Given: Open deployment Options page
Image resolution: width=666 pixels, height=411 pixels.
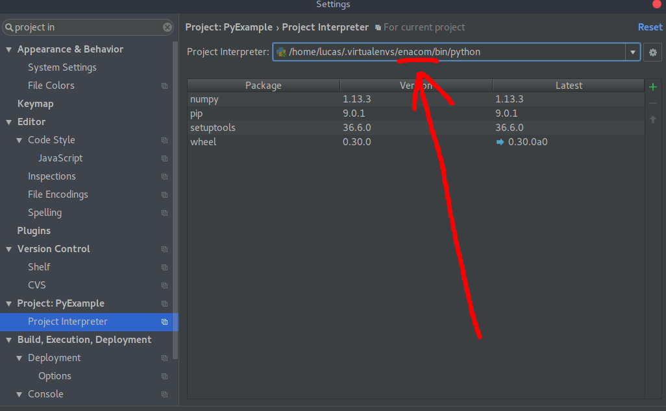Looking at the screenshot, I should point(55,376).
